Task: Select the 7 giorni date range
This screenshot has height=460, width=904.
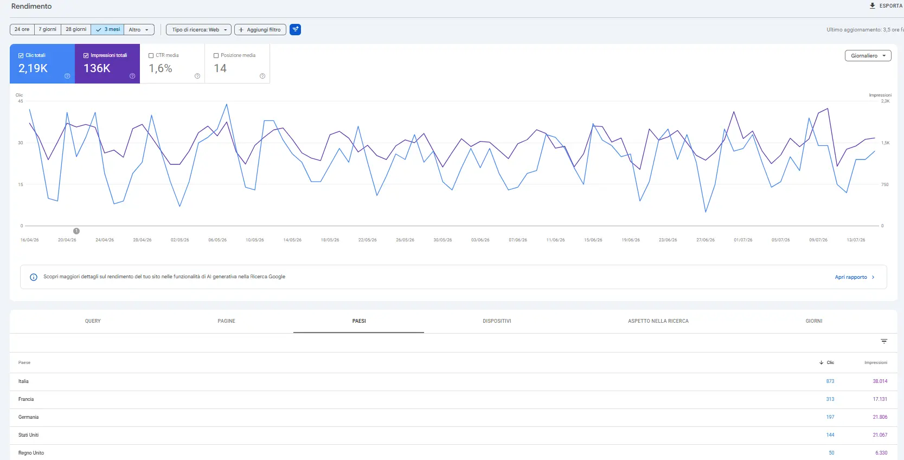Action: tap(48, 29)
